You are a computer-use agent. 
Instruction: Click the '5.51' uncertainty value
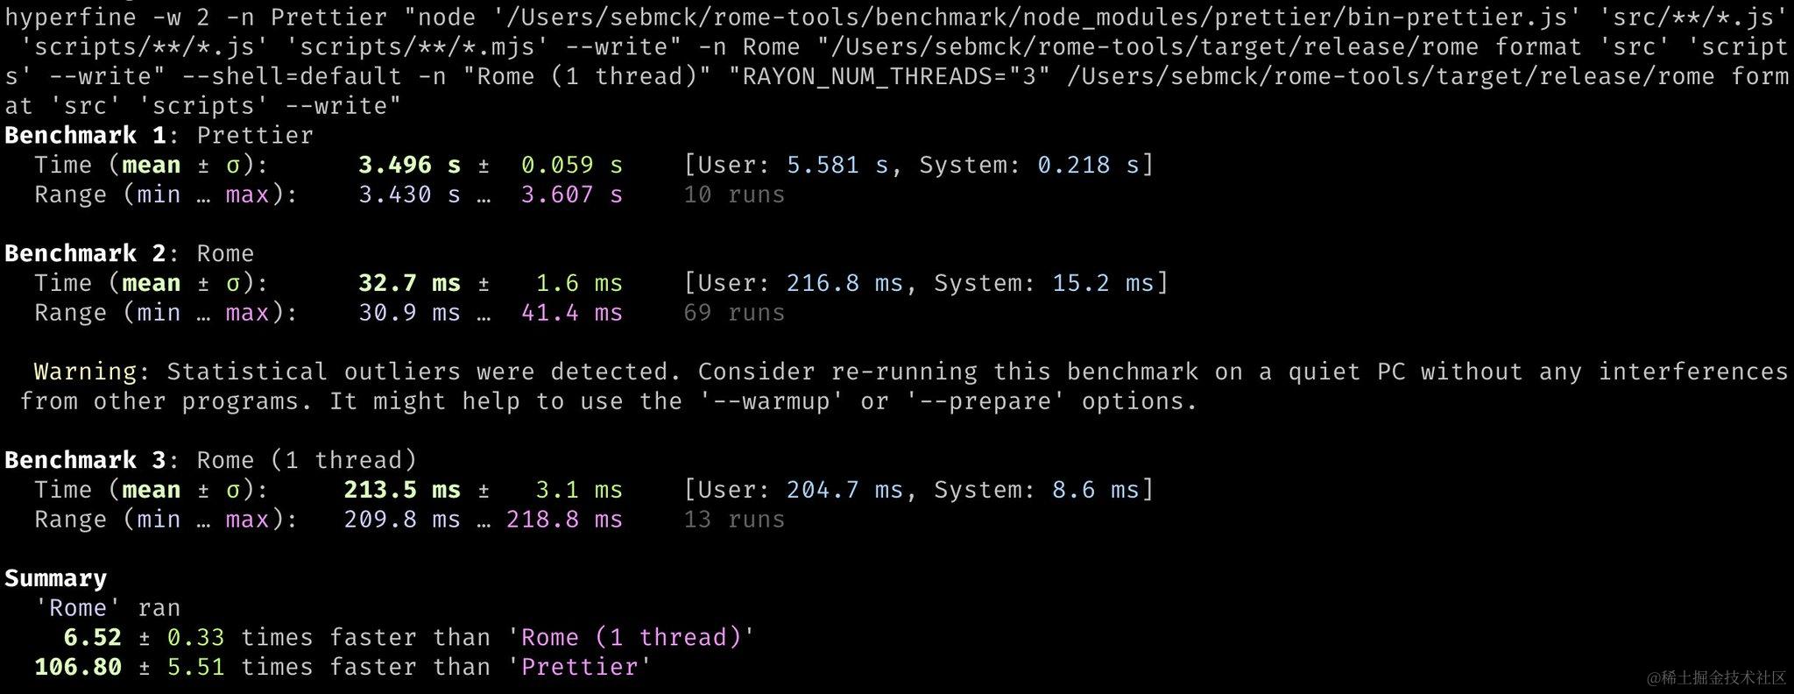[195, 667]
